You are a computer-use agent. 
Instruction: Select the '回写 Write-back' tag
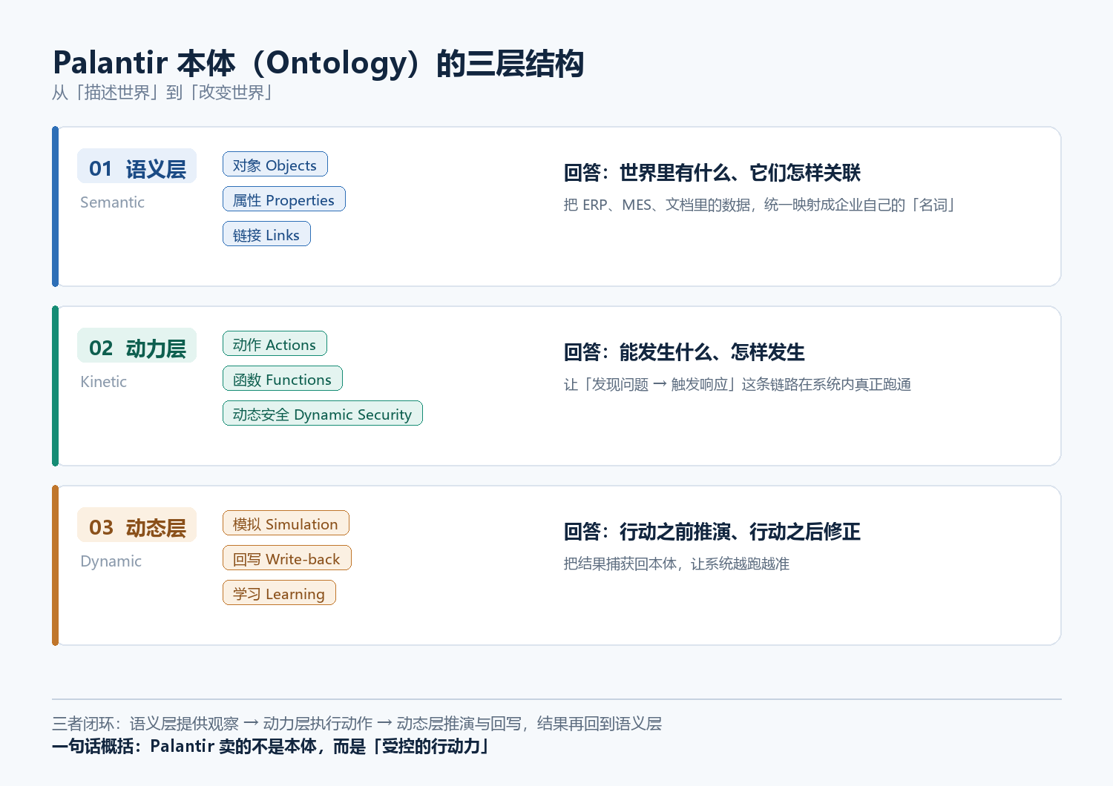[286, 558]
